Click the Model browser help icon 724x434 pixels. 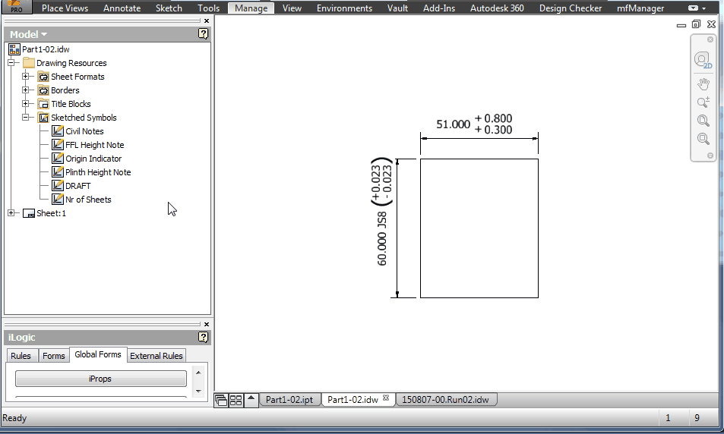point(203,33)
